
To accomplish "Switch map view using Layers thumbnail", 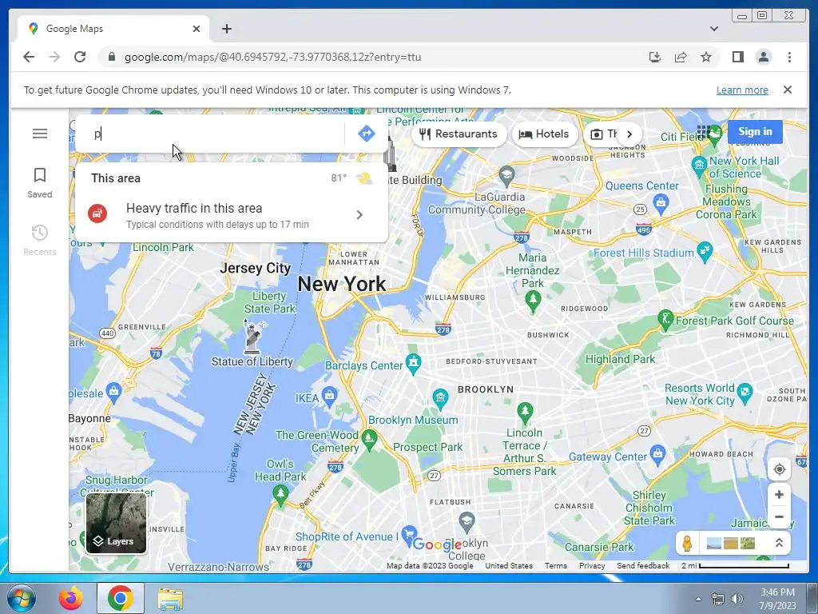I will (116, 523).
